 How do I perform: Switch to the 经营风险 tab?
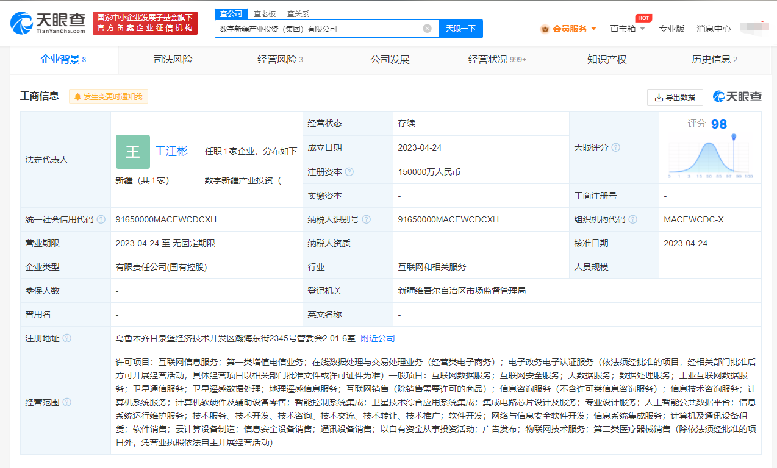[x=281, y=59]
